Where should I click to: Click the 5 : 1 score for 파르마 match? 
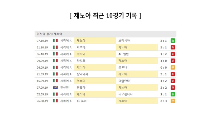point(163,47)
